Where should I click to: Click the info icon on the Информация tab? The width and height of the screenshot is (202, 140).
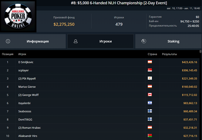click(x=8, y=41)
